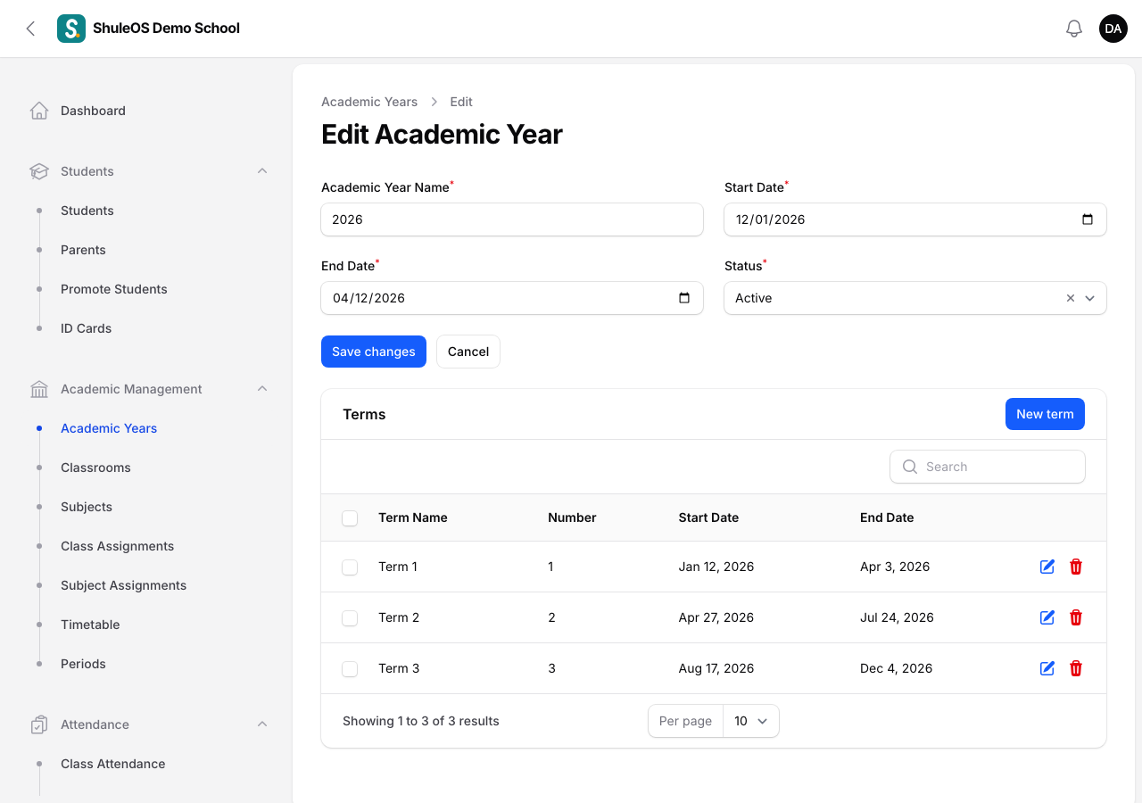Add a term with New term button
The width and height of the screenshot is (1142, 803).
1045,414
